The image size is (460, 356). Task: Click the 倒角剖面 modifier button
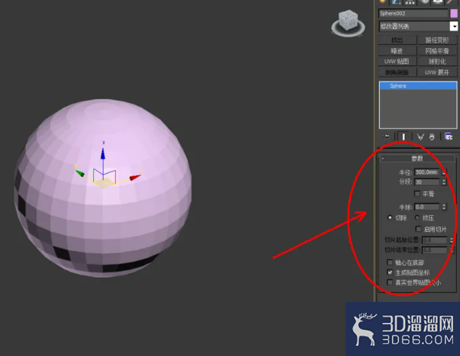[x=397, y=72]
